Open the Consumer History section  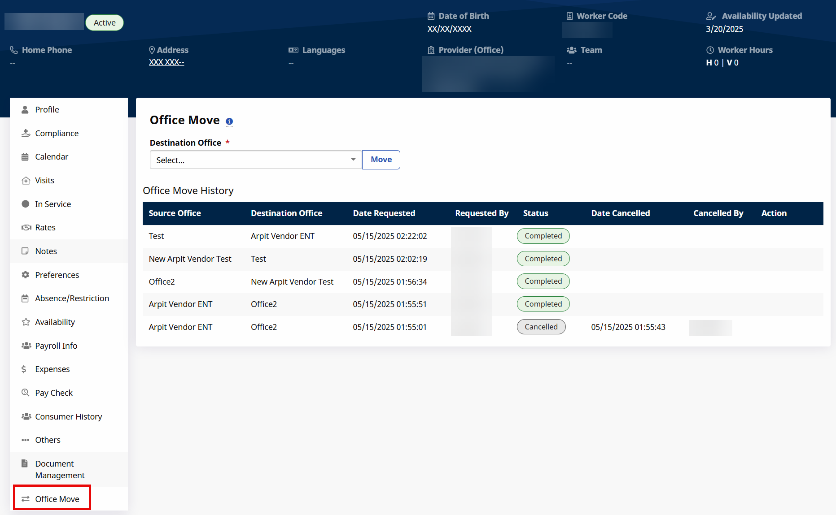68,416
